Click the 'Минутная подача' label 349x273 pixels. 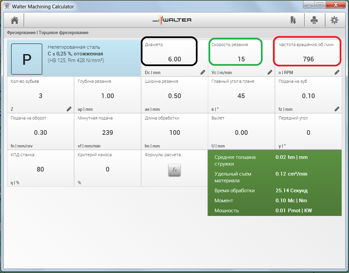[95, 118]
